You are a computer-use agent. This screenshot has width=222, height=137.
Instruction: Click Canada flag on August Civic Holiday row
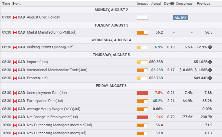15,17
